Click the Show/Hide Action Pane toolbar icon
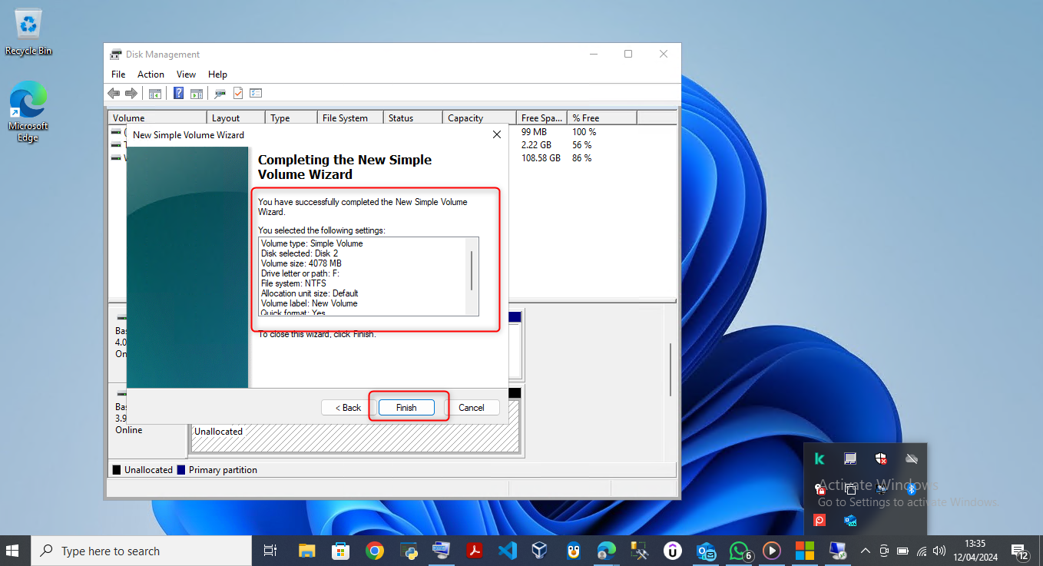This screenshot has height=566, width=1043. 197,94
